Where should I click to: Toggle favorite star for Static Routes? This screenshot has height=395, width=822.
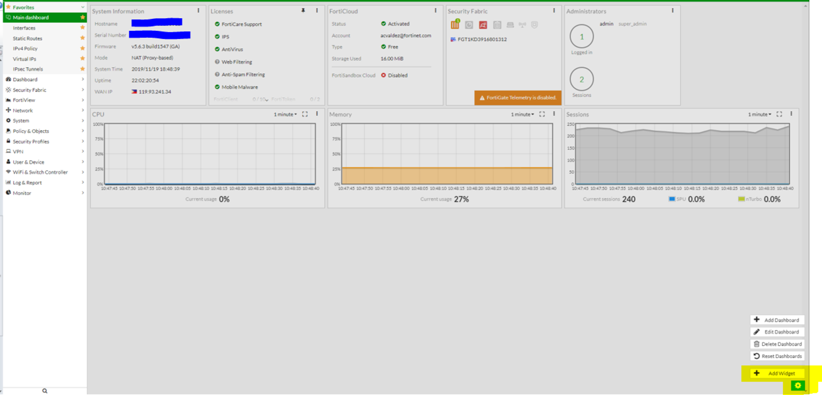82,38
